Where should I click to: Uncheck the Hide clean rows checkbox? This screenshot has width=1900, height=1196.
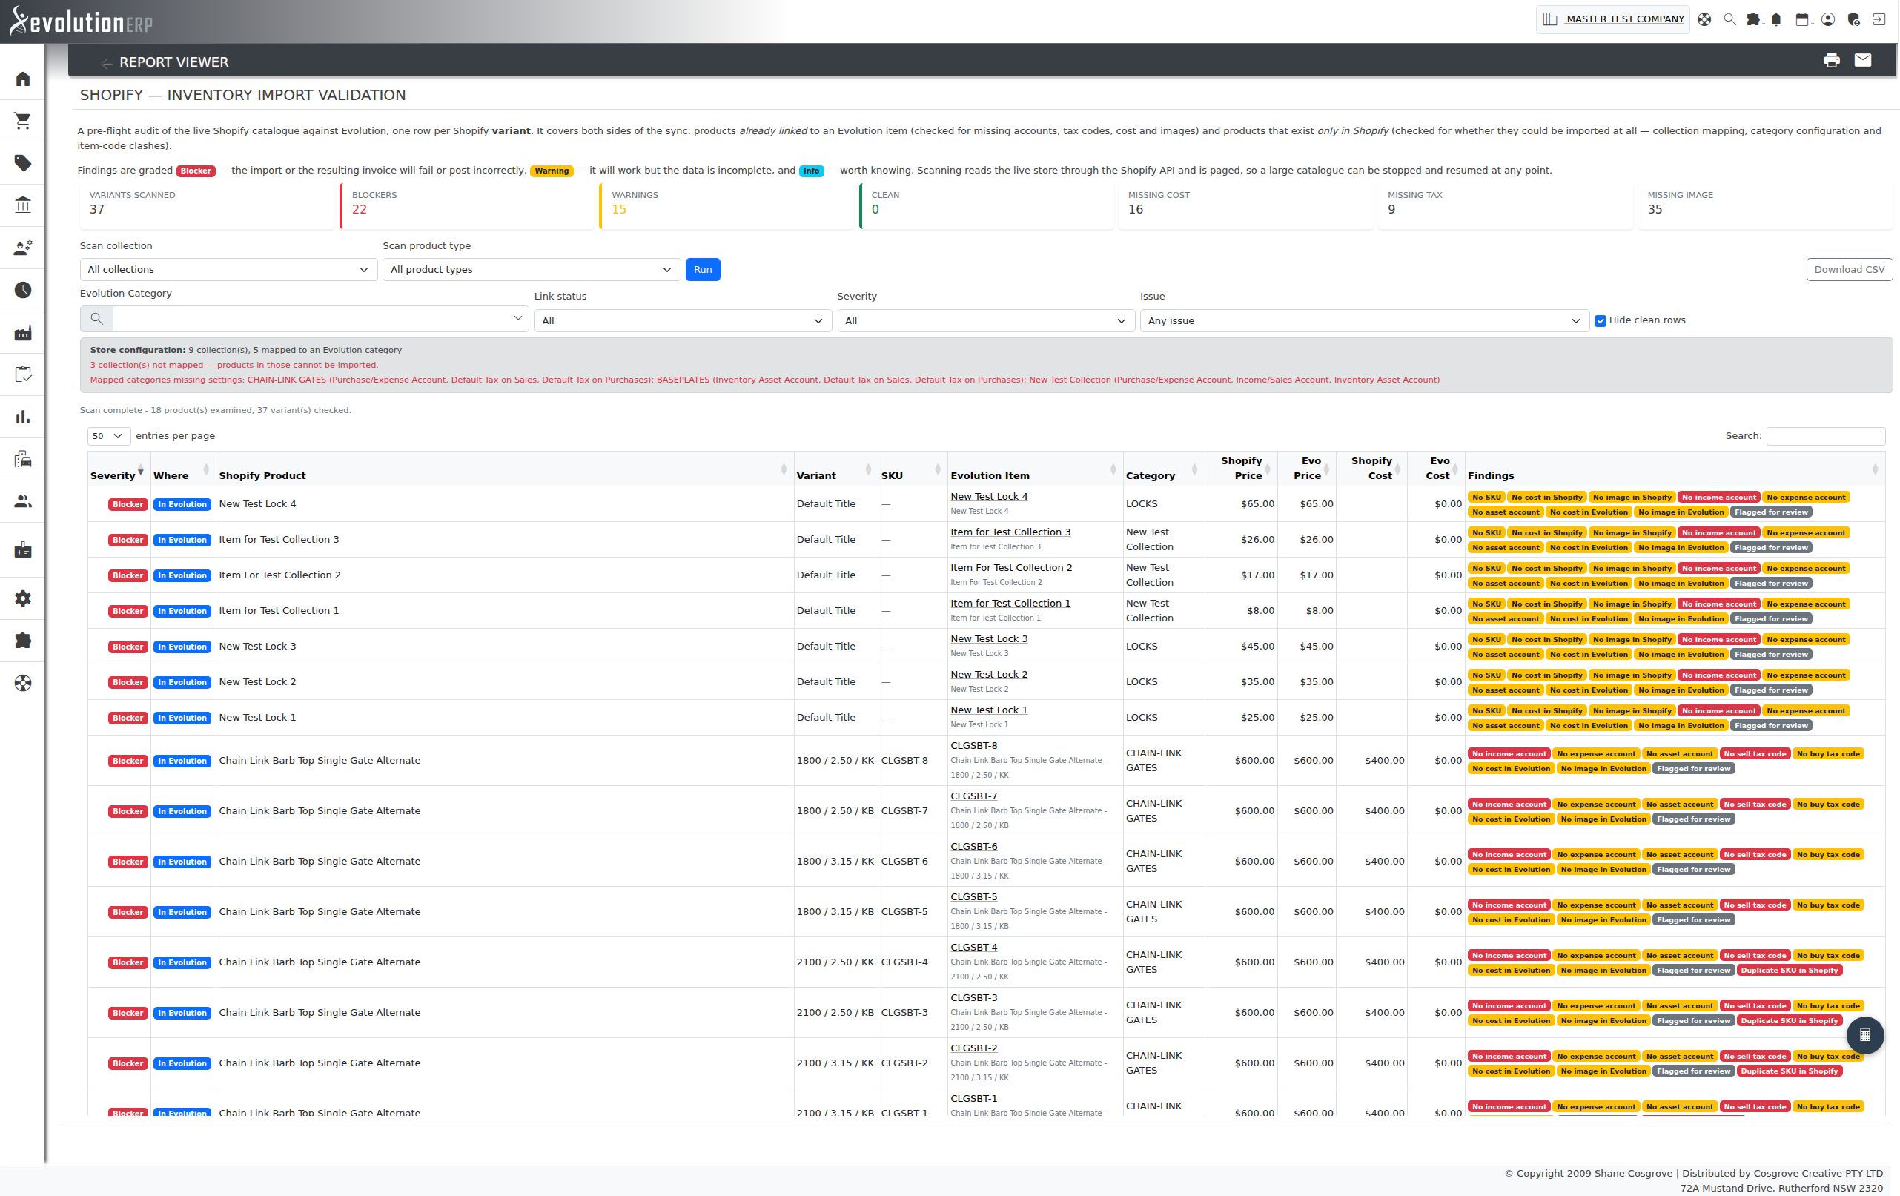[1601, 320]
